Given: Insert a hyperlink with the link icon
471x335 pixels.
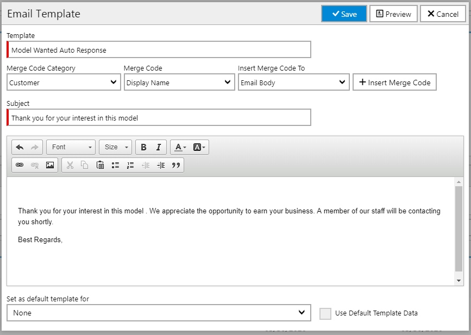Looking at the screenshot, I should pyautogui.click(x=20, y=165).
